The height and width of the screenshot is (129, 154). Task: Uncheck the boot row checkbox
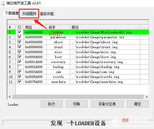point(20,57)
